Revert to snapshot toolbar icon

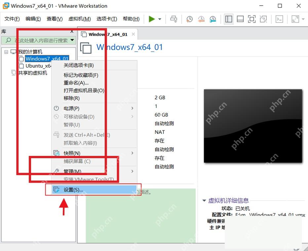point(201,19)
